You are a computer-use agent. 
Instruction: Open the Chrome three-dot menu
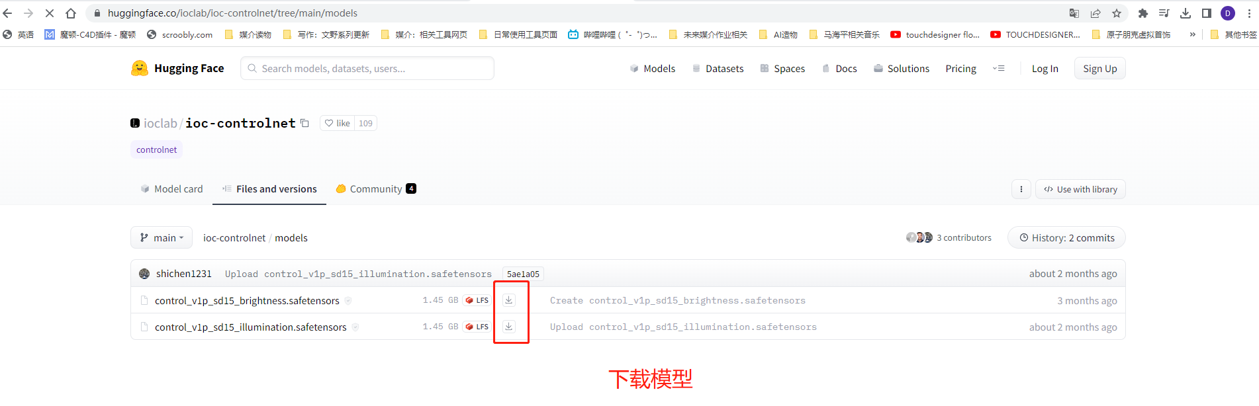[1249, 13]
